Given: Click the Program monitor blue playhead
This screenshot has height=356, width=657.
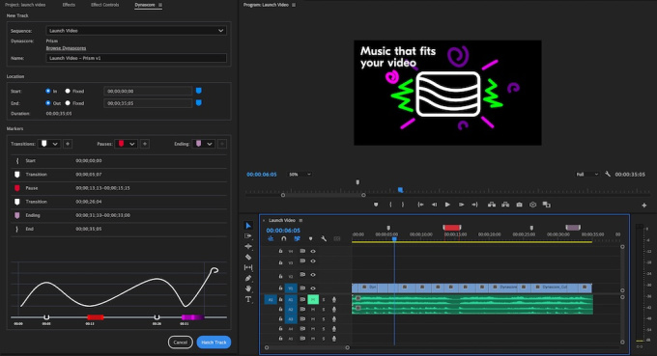Looking at the screenshot, I should tap(400, 190).
